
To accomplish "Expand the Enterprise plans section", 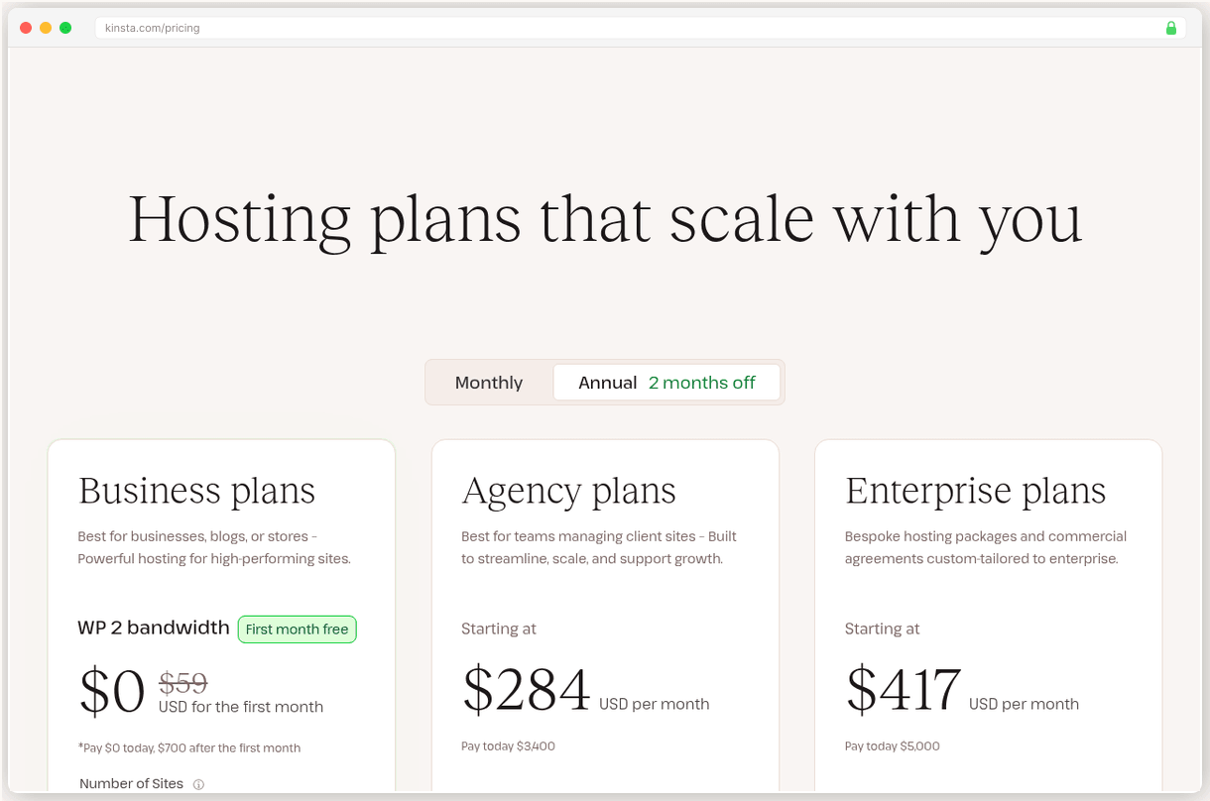I will 975,490.
